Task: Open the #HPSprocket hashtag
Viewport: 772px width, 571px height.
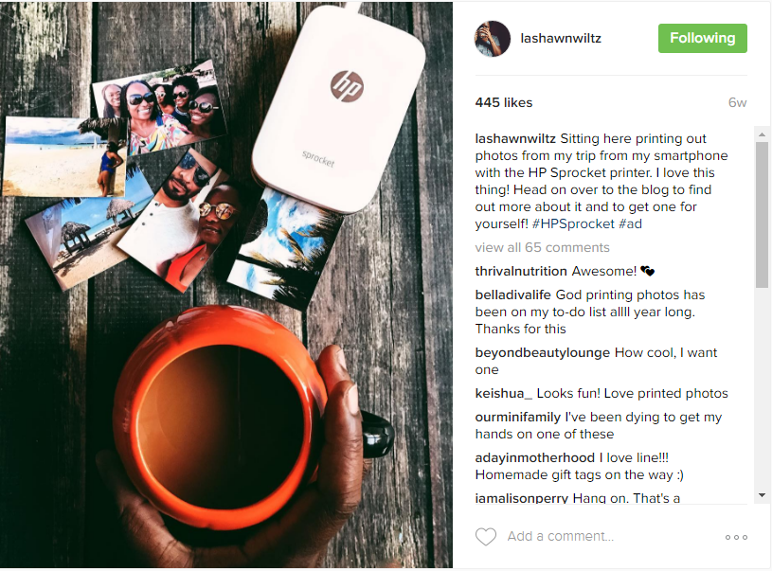Action: (573, 224)
